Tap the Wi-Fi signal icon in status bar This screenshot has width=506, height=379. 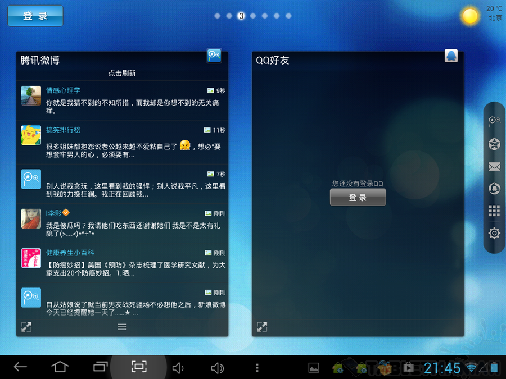coord(472,368)
